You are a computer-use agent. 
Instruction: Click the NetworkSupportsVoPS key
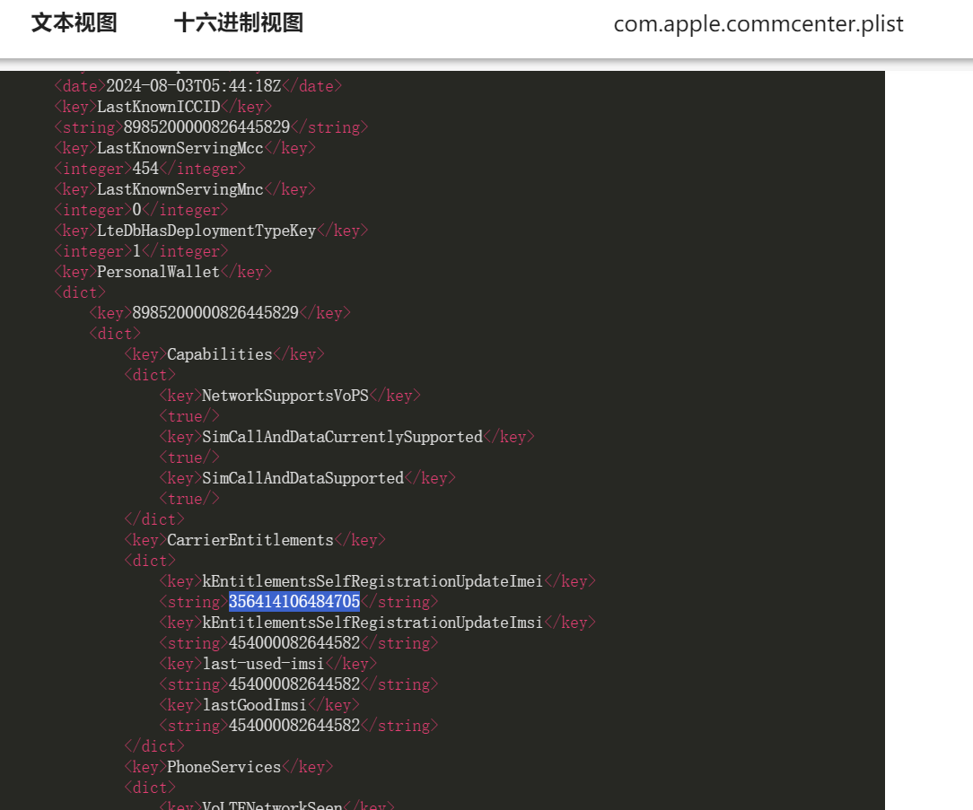point(285,396)
